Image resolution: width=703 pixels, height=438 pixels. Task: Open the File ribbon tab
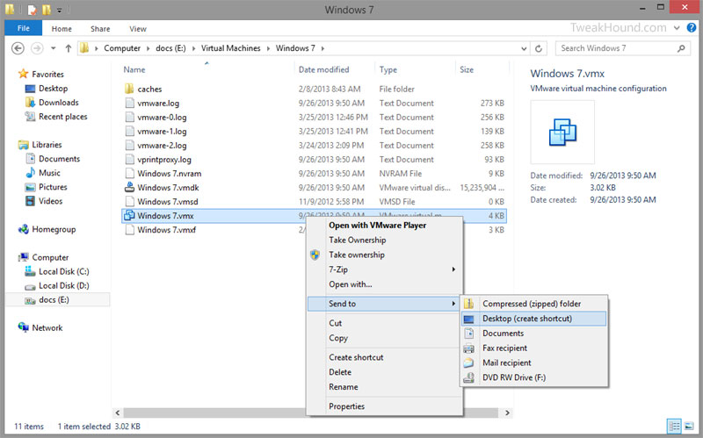tap(24, 28)
